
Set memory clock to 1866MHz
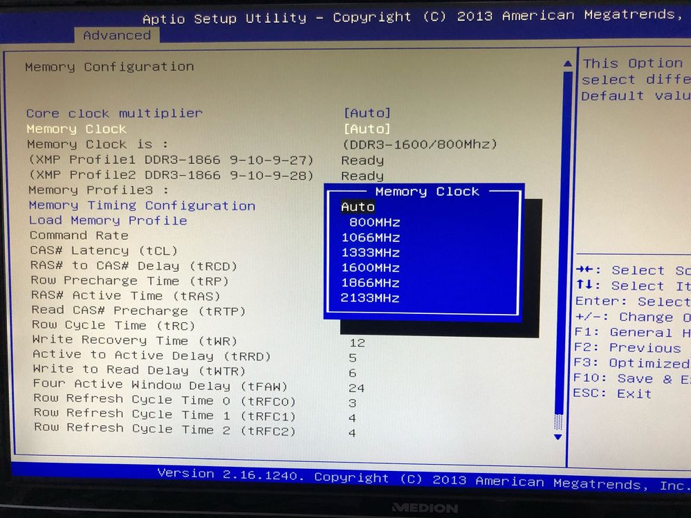[371, 283]
